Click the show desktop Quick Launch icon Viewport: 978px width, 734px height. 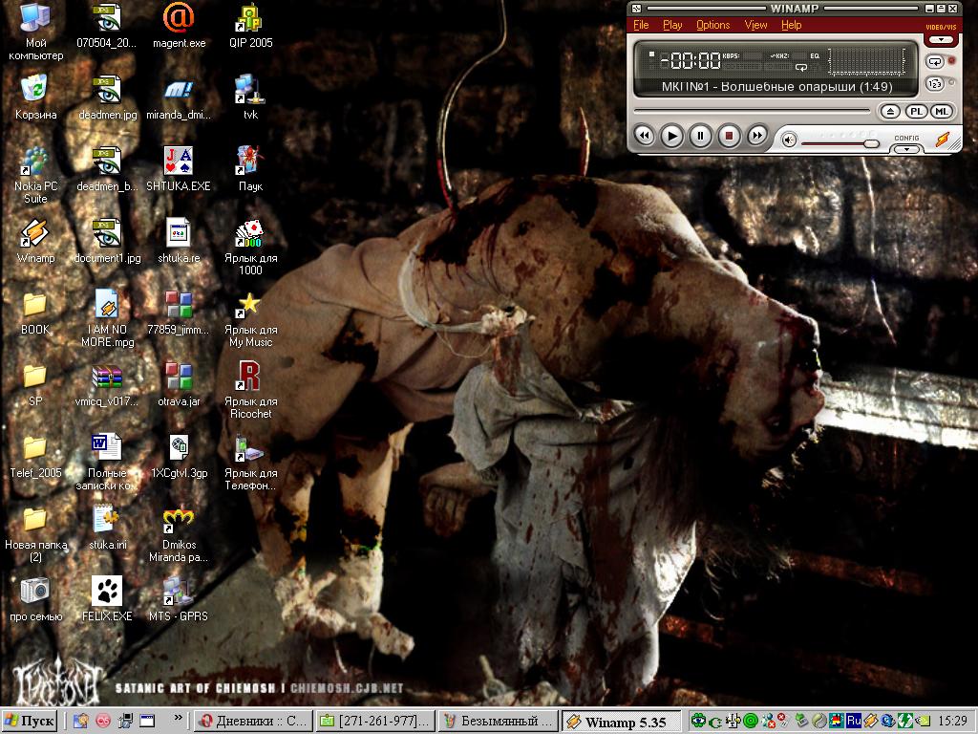(x=146, y=722)
